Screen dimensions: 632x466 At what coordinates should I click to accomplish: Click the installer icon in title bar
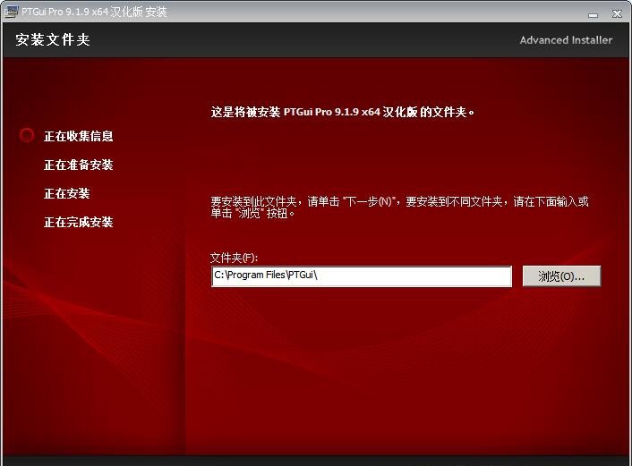click(12, 12)
